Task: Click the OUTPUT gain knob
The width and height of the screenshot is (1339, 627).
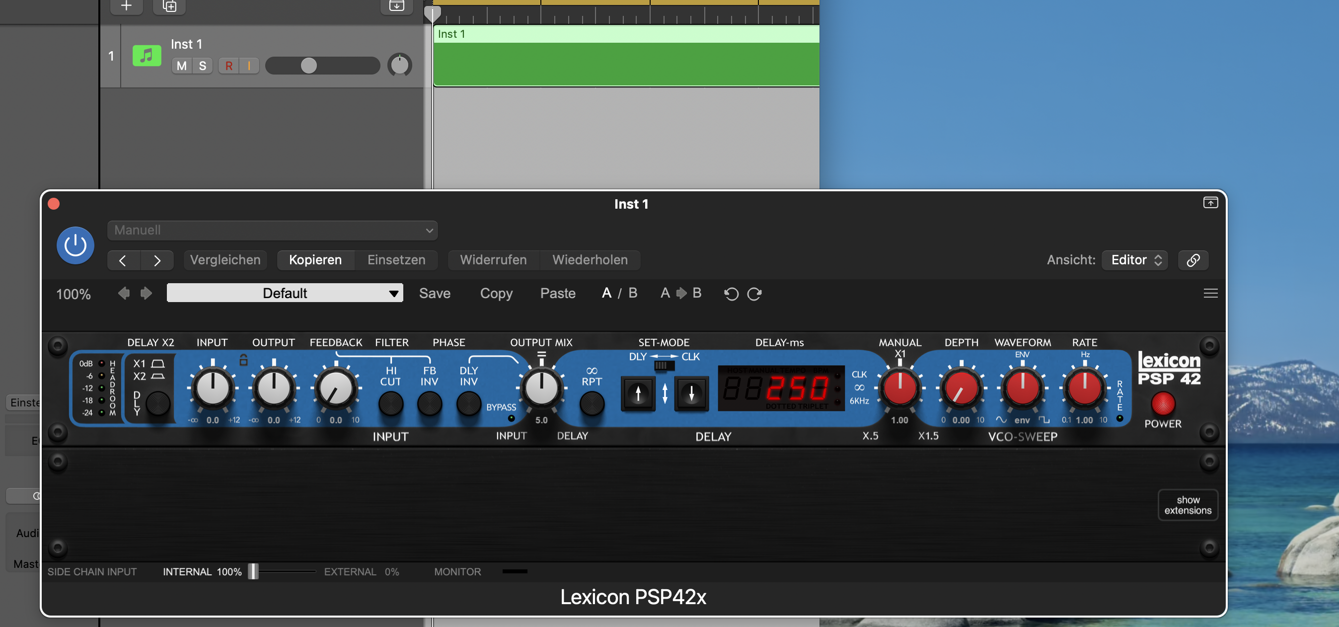Action: [274, 388]
